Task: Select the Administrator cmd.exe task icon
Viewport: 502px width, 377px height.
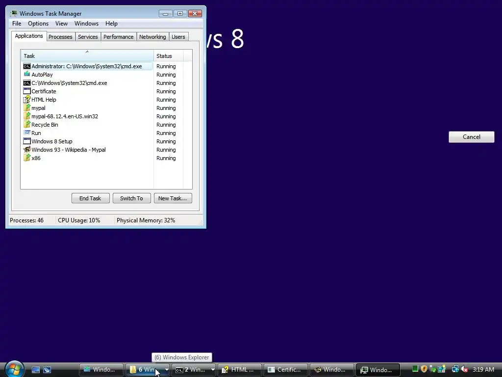Action: (x=27, y=66)
